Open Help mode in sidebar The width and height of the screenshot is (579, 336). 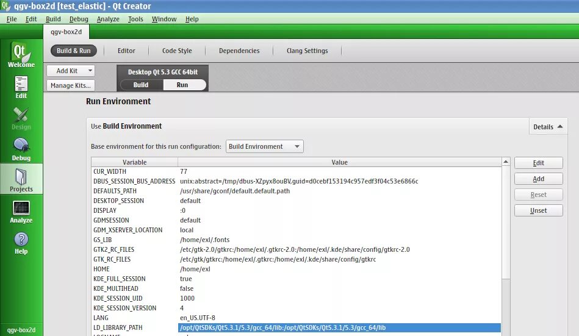coord(21,243)
